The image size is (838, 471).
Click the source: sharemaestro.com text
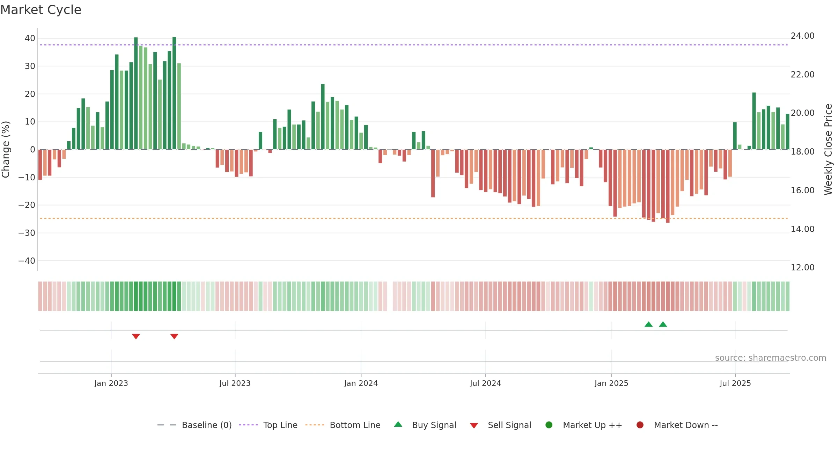click(771, 358)
